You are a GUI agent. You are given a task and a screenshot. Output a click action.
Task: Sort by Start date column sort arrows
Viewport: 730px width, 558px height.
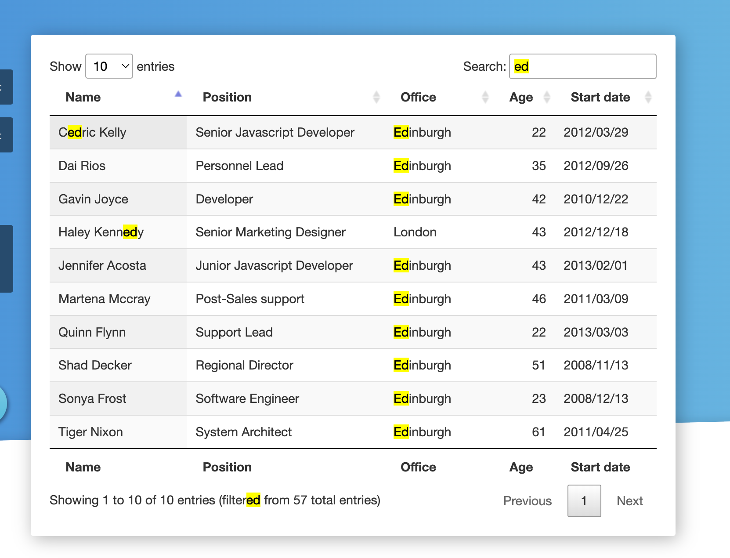[x=648, y=97]
